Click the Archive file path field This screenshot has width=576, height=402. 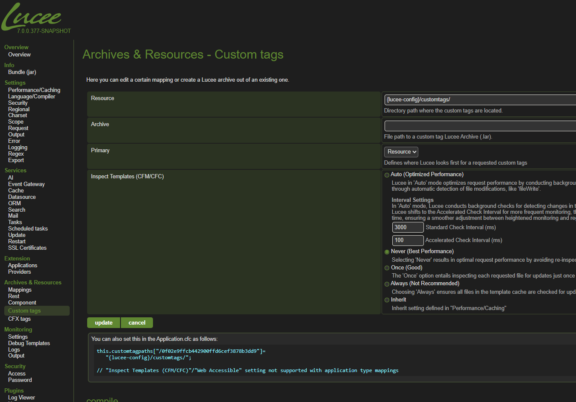(479, 126)
